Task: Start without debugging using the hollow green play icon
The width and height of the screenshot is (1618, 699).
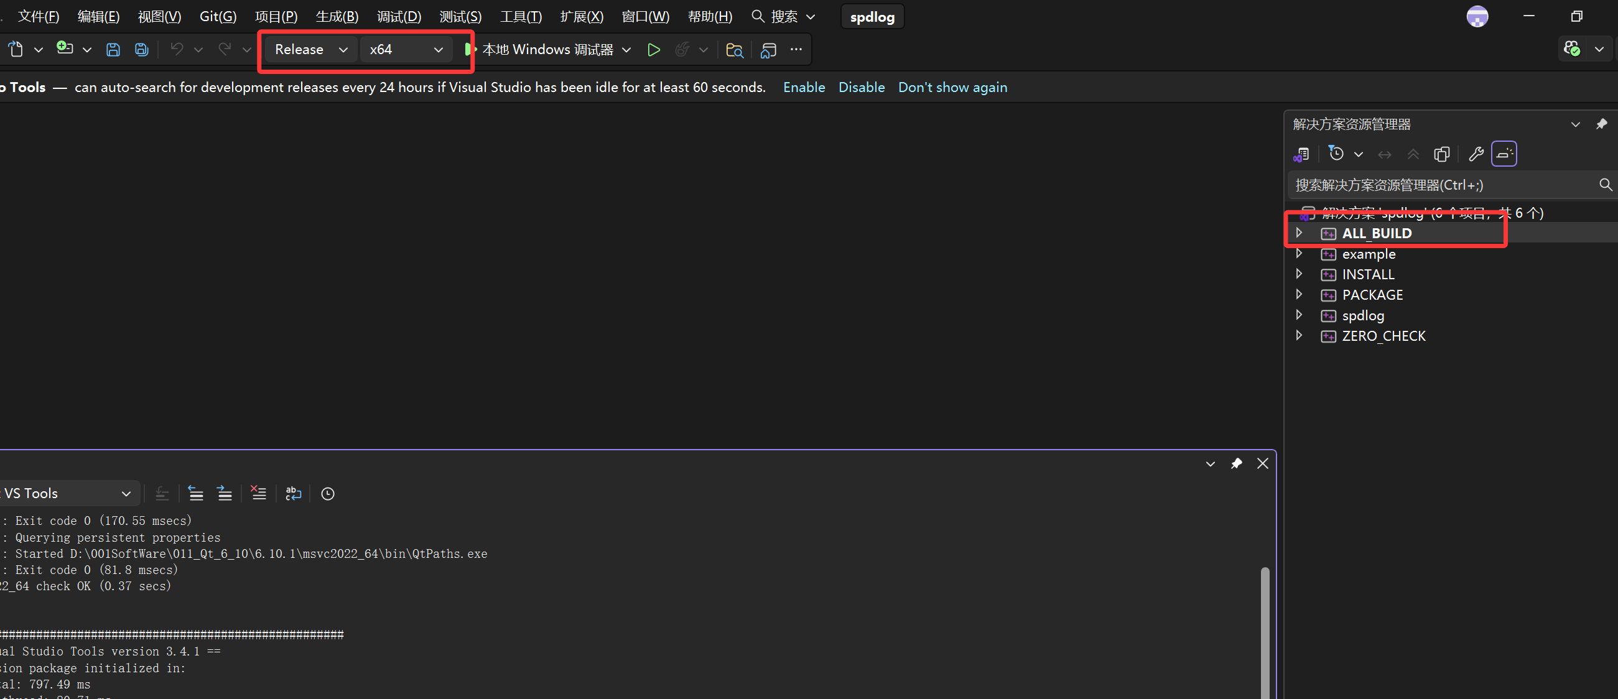Action: (x=654, y=50)
